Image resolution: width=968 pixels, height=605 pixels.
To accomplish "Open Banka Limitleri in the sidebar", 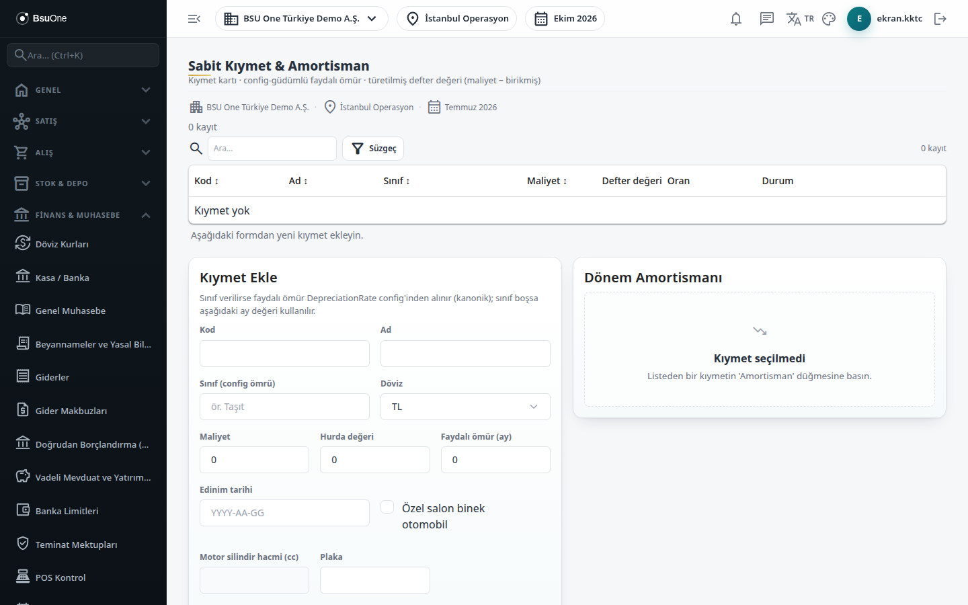I will coord(83,511).
